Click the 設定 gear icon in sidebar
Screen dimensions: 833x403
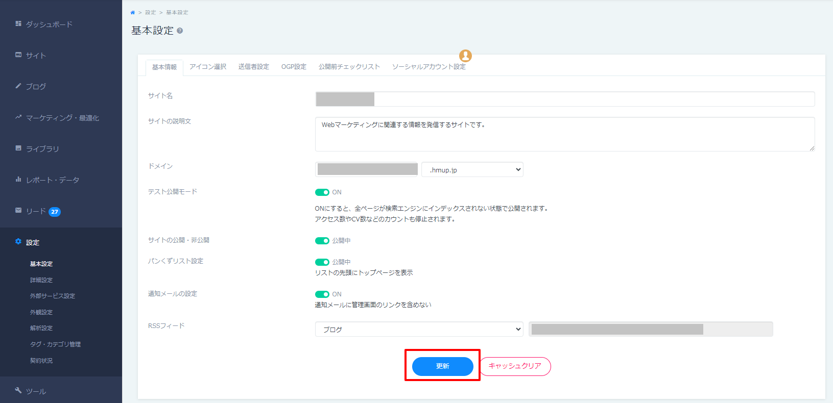18,242
